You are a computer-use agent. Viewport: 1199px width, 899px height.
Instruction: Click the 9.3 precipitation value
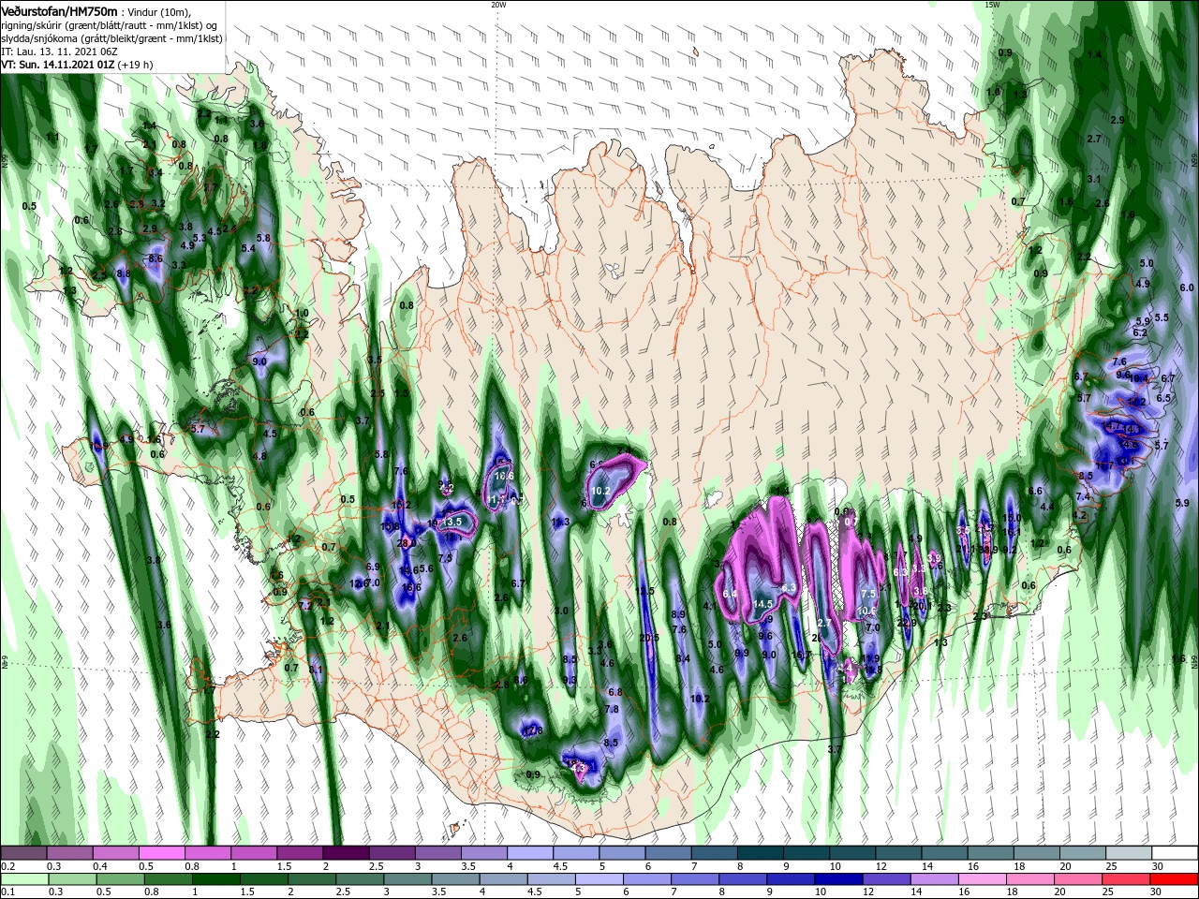[x=570, y=680]
